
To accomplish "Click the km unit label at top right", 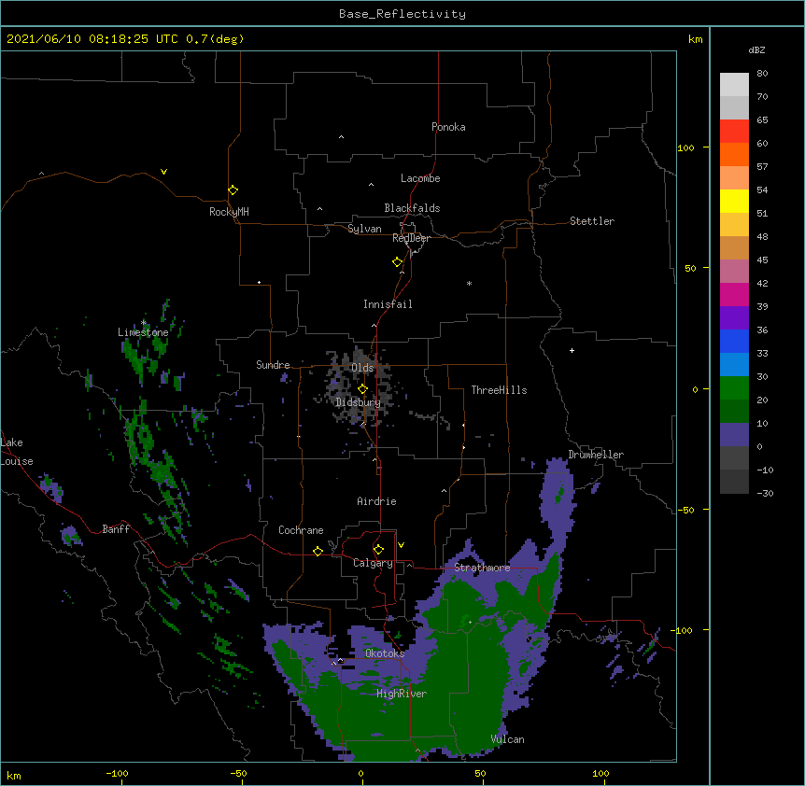I will (x=696, y=39).
